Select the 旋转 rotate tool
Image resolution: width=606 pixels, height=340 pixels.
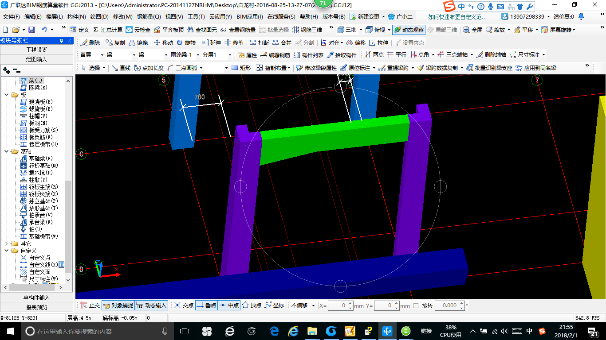[186, 43]
